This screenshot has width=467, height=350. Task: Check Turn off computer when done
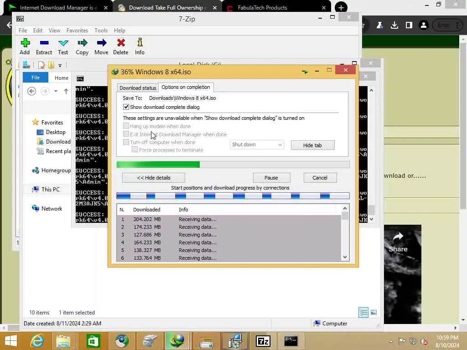(126, 142)
